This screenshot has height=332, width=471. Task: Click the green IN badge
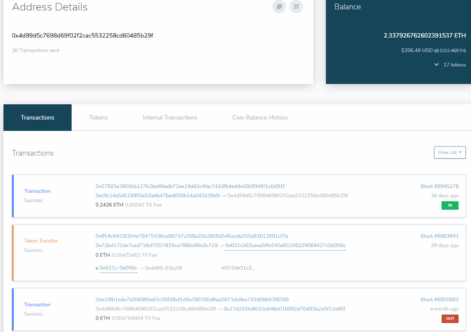click(x=450, y=205)
